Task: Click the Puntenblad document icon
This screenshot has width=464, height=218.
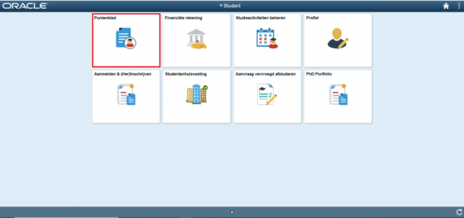Action: [126, 39]
